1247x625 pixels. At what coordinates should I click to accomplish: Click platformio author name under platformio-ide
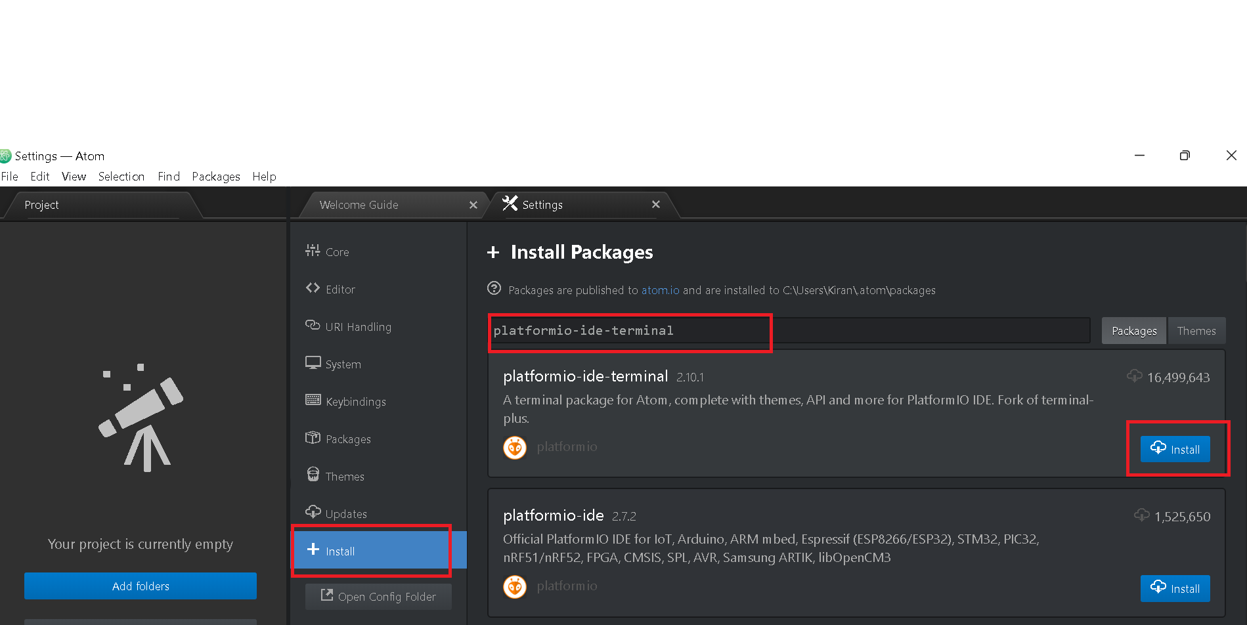(x=567, y=586)
